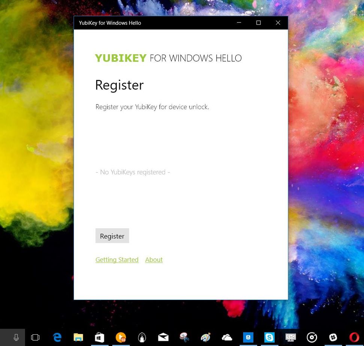Launch the record disc icon app
Screen dimensions: 364x346
311,337
